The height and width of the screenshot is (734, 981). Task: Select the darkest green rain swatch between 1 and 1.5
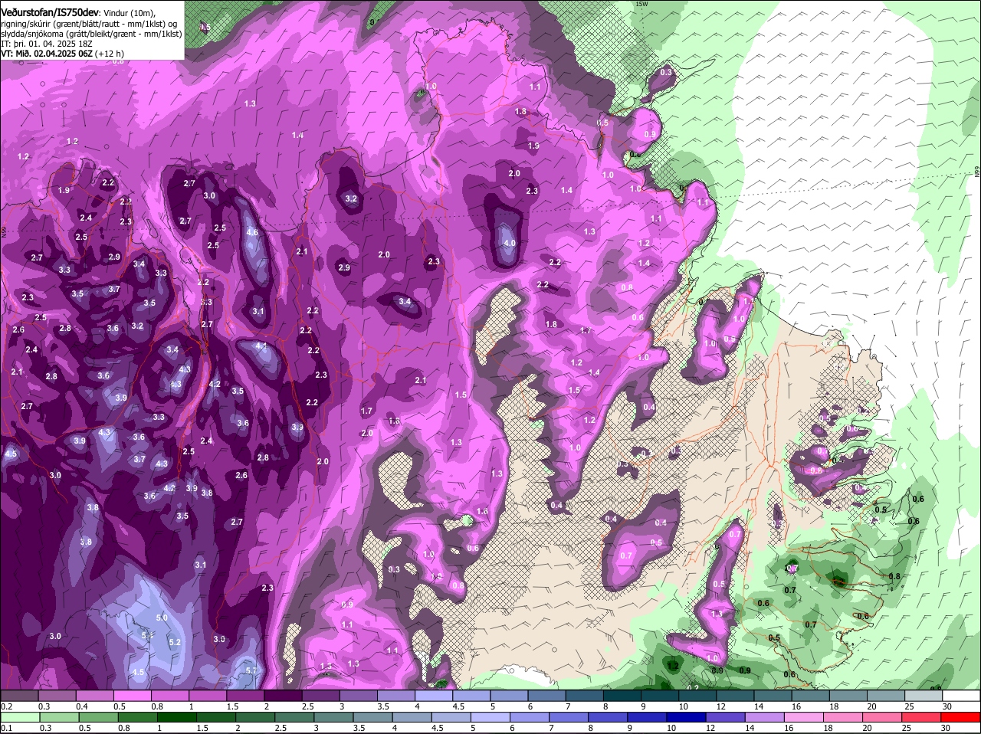(x=177, y=717)
